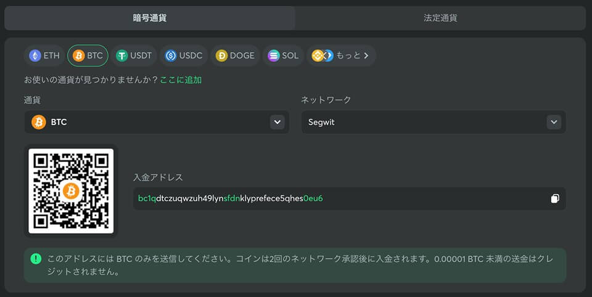The width and height of the screenshot is (592, 297).
Task: Click the 通貨 field label
Action: click(32, 100)
